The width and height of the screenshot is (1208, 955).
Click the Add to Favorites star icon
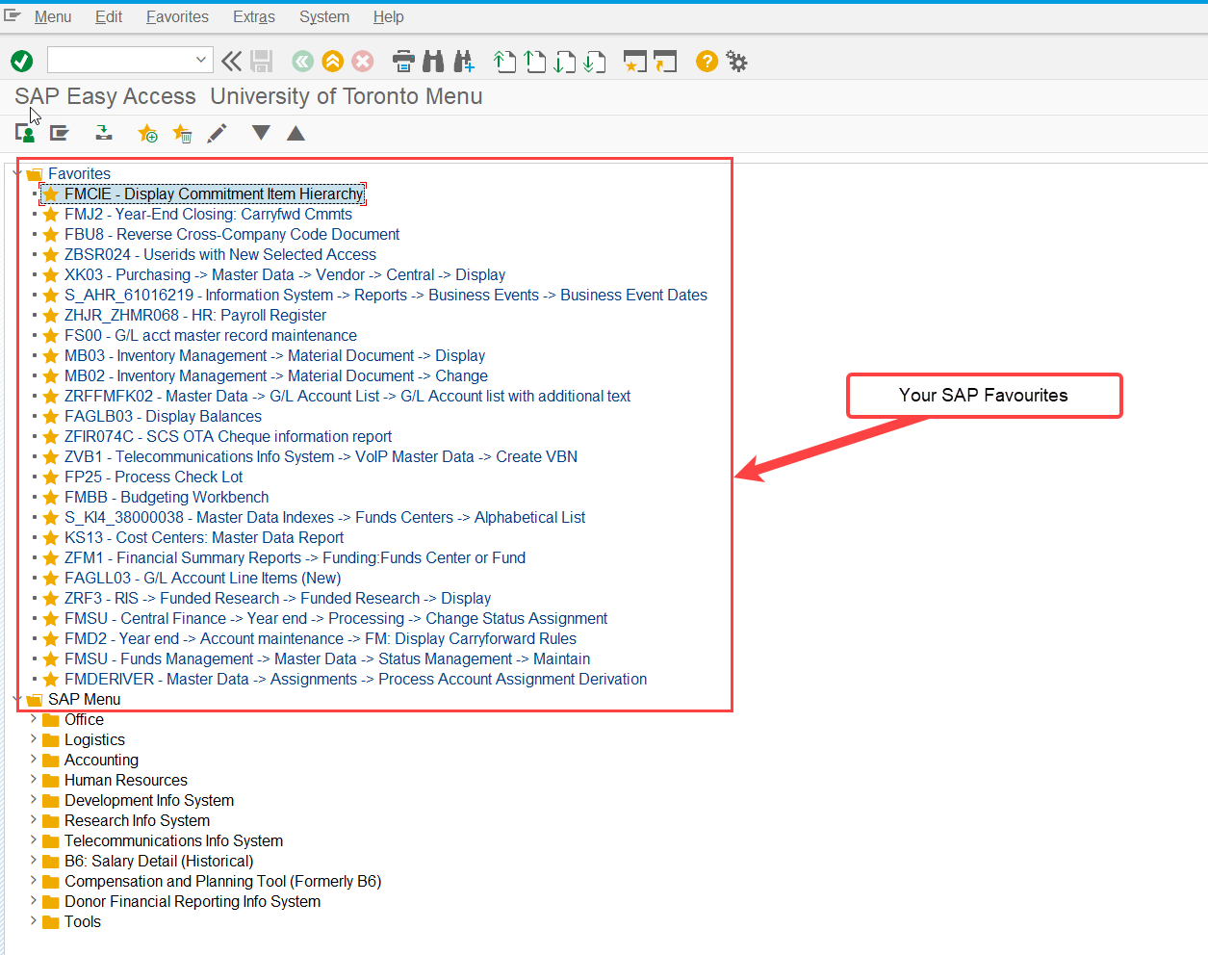[x=147, y=133]
